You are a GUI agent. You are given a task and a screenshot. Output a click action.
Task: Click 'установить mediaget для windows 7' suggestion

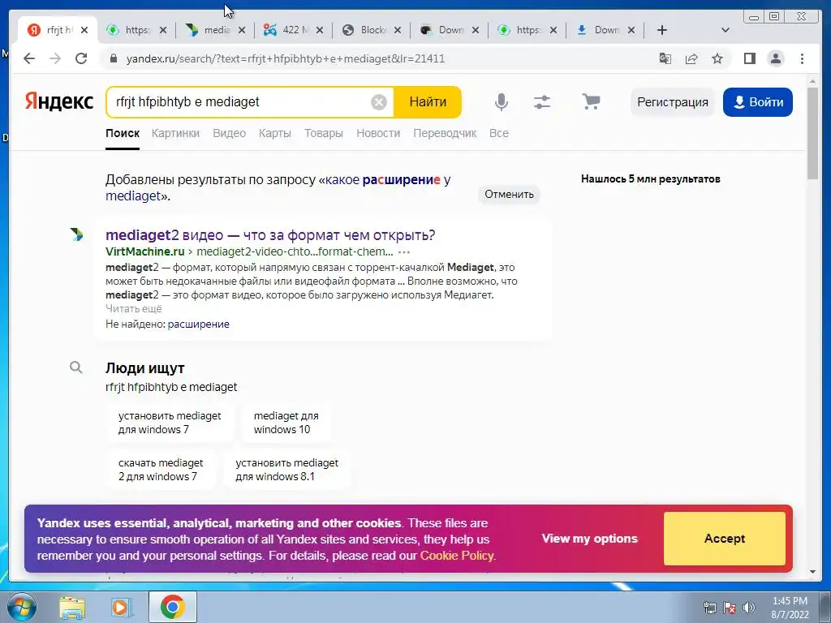coord(170,423)
